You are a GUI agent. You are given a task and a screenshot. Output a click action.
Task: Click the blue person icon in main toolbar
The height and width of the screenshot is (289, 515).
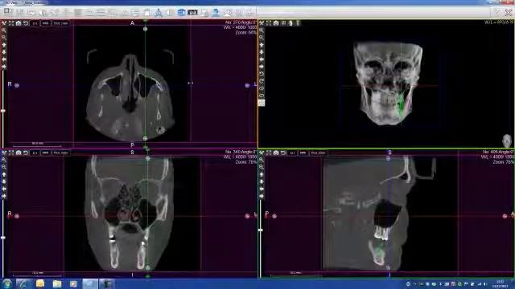[x=216, y=13]
